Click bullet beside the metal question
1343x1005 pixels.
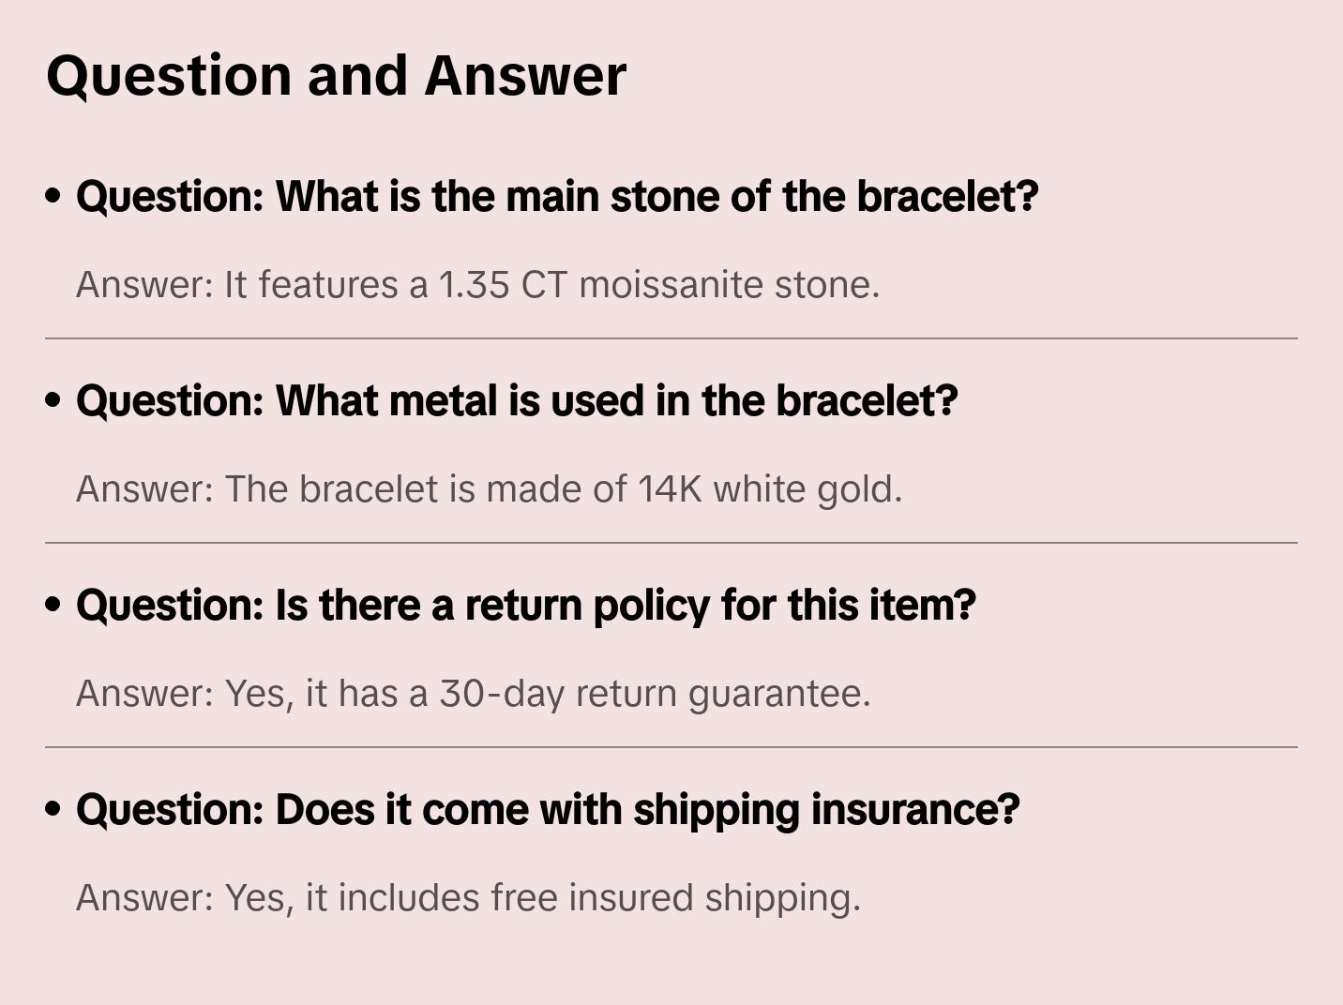click(x=53, y=400)
